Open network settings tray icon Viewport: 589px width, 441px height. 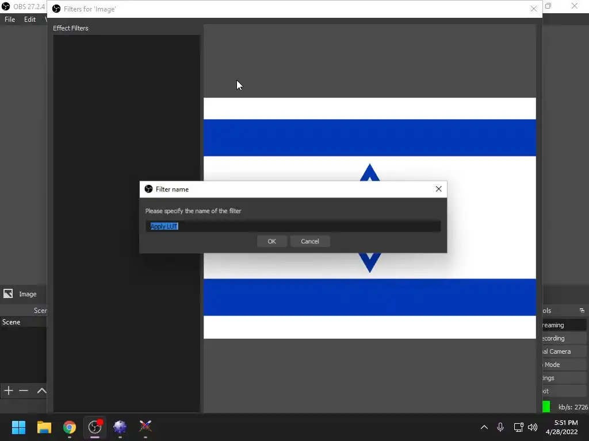[519, 427]
